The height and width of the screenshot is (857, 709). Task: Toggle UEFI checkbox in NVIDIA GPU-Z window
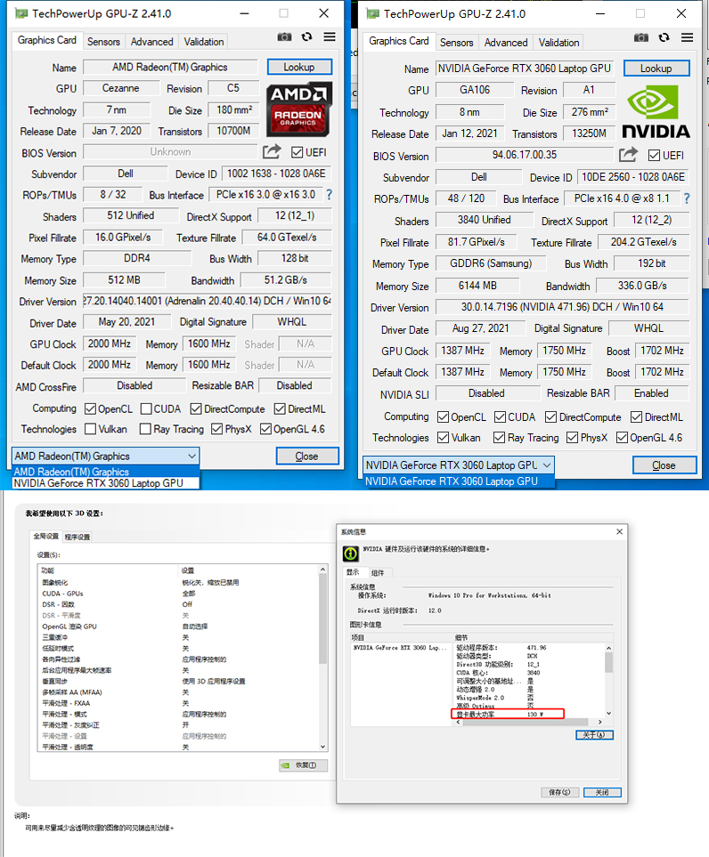654,155
